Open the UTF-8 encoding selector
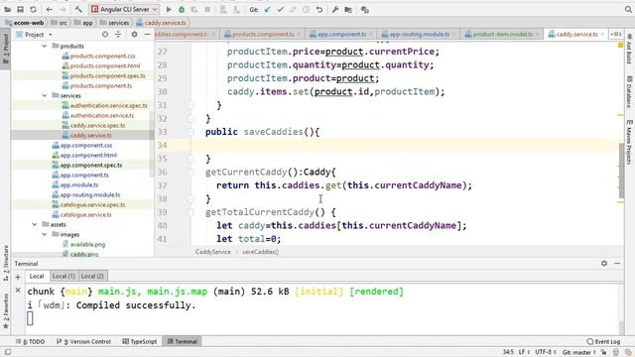 tap(545, 352)
